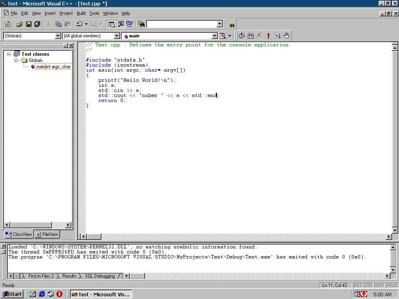The width and height of the screenshot is (399, 299).
Task: Click Start button on taskbar
Action: click(x=12, y=294)
